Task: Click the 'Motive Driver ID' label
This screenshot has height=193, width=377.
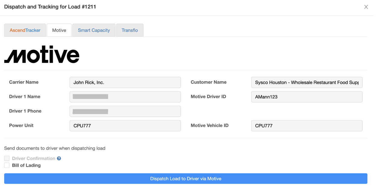Action: (208, 96)
